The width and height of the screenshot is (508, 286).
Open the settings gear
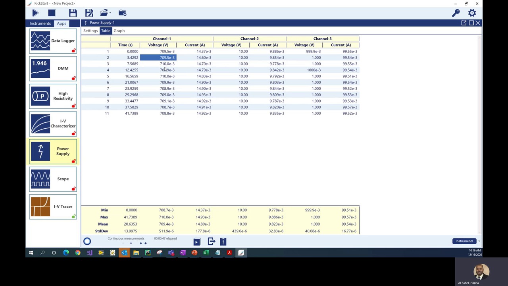472,13
